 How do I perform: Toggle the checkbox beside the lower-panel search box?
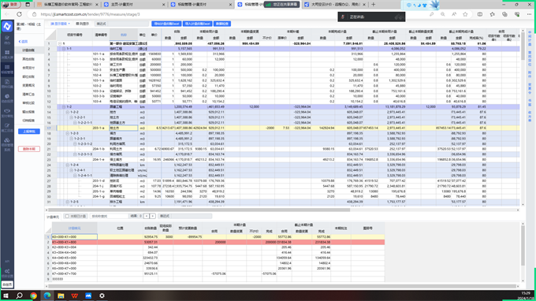pyautogui.click(x=67, y=216)
